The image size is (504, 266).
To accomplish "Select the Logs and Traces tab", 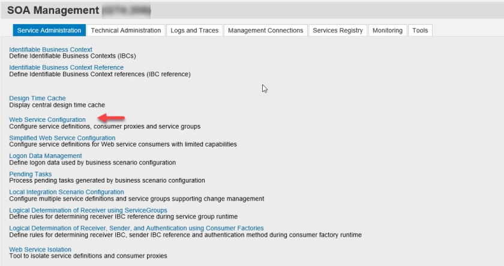I will pyautogui.click(x=194, y=31).
